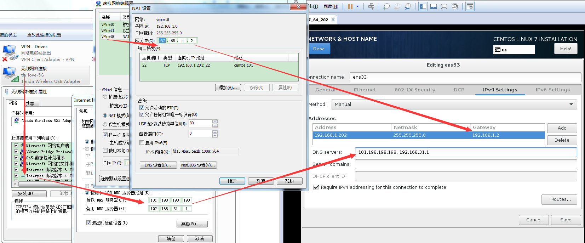Select the 桥接模式 radio button
This screenshot has width=585, height=243.
[x=105, y=97]
